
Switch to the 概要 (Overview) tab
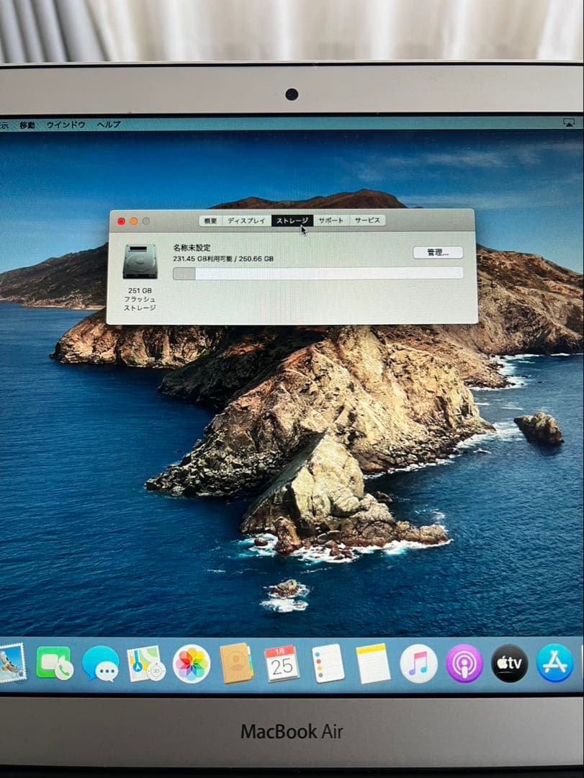pos(211,220)
